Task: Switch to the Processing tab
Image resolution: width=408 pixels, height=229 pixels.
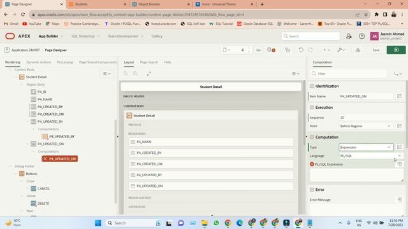Action: [x=65, y=62]
